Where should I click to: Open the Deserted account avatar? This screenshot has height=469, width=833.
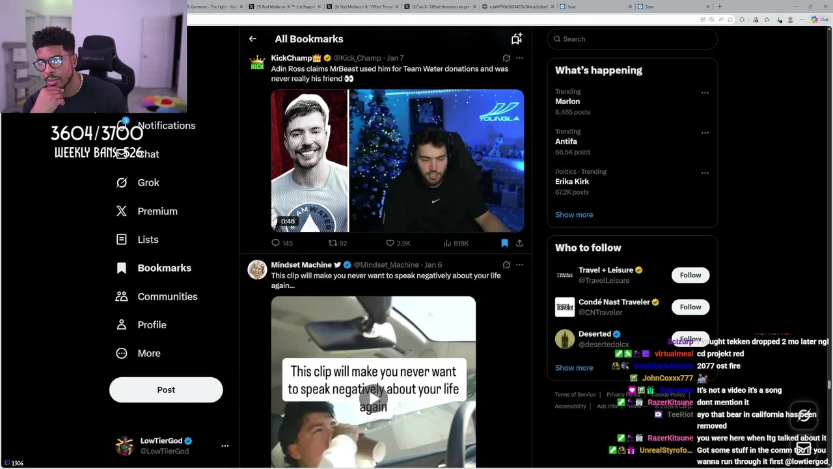pos(565,339)
